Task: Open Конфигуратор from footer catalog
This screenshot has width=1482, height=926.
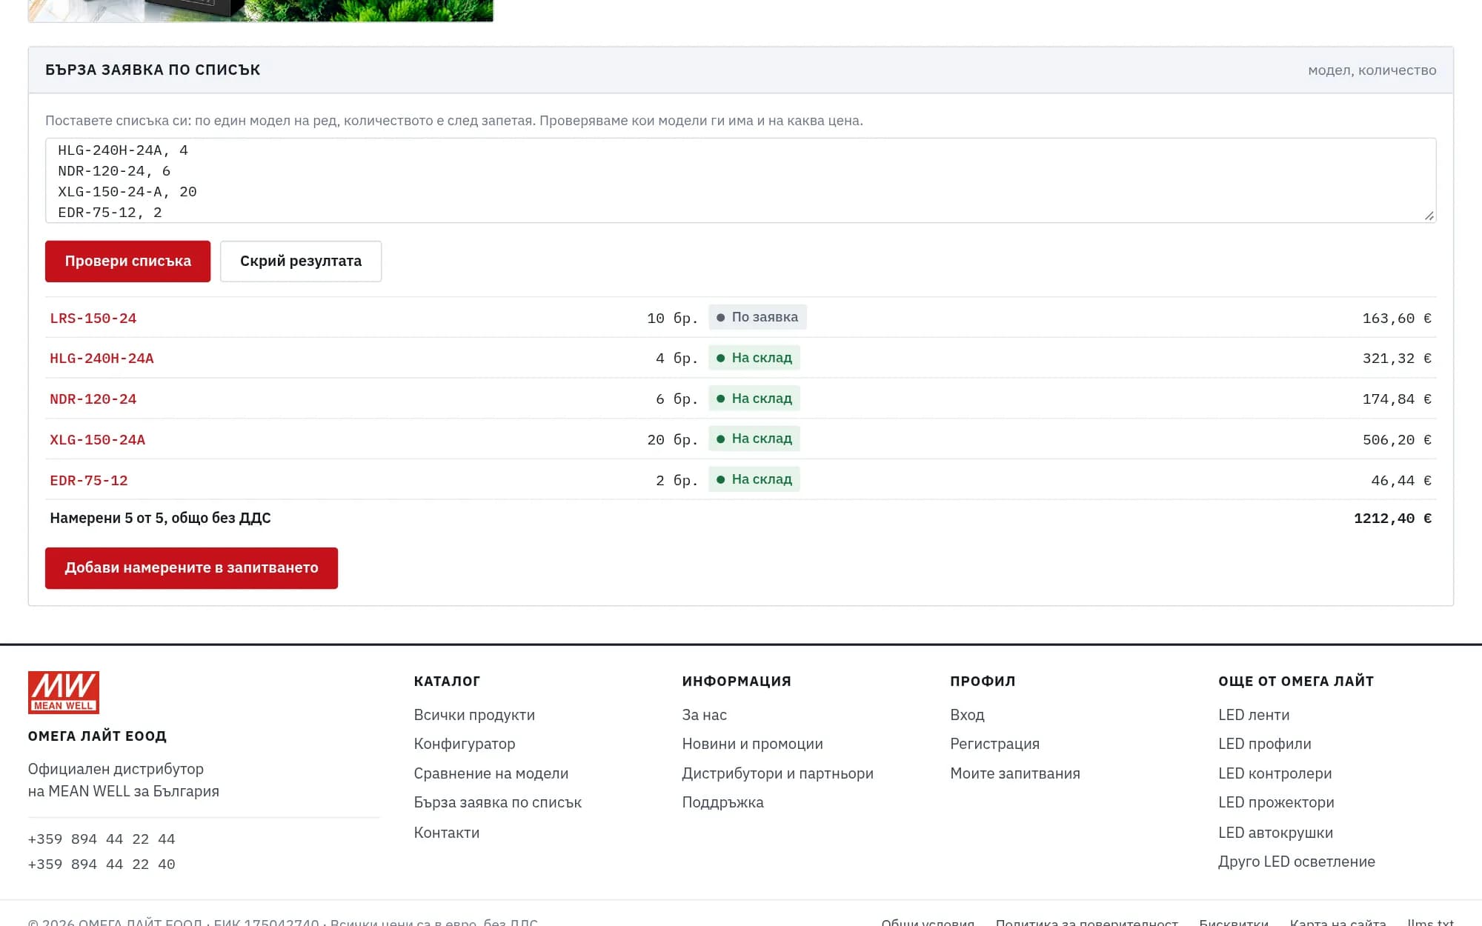Action: (465, 744)
